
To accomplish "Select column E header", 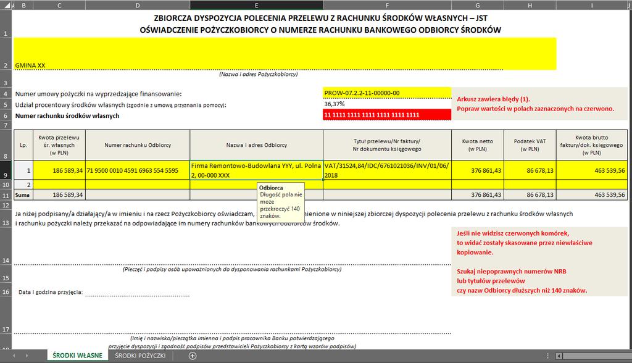I will pyautogui.click(x=256, y=5).
